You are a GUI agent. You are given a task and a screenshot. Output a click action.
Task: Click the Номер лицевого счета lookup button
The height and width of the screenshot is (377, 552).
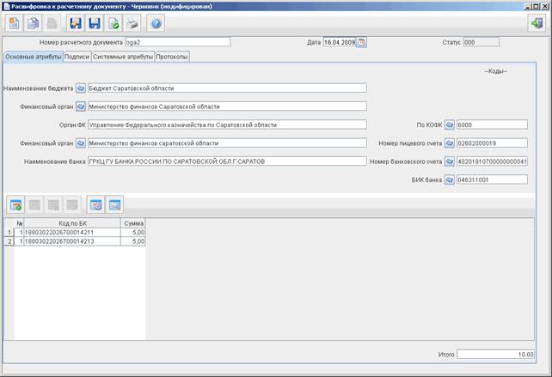point(449,143)
